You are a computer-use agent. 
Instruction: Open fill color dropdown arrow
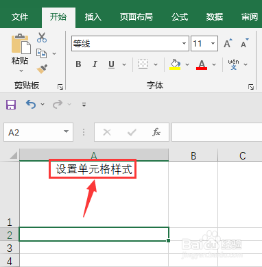click(x=187, y=64)
